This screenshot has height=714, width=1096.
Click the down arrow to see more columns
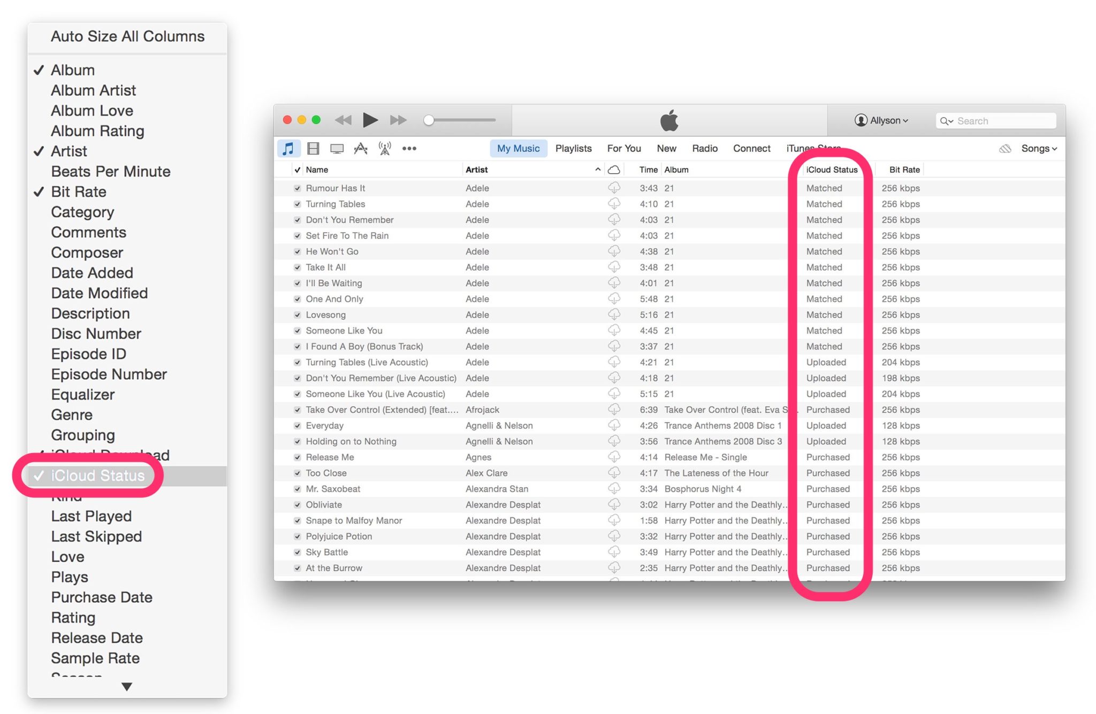click(x=126, y=686)
